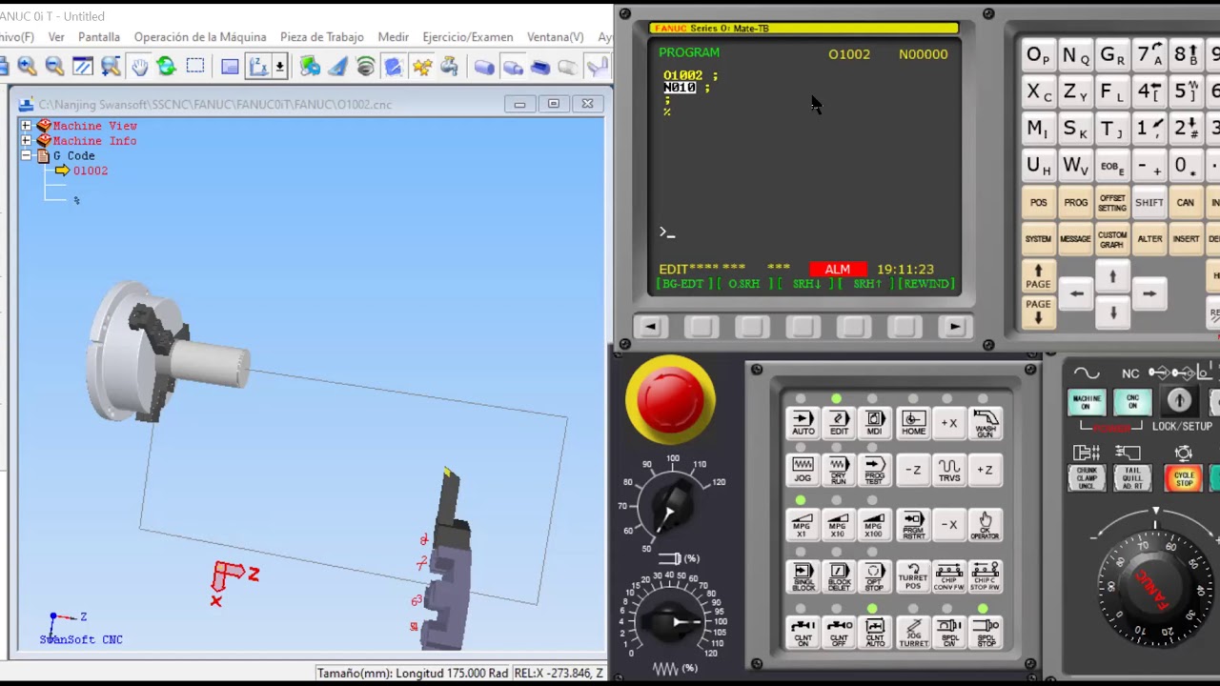
Task: Click the blue cylinder workpiece icon
Action: 484,66
